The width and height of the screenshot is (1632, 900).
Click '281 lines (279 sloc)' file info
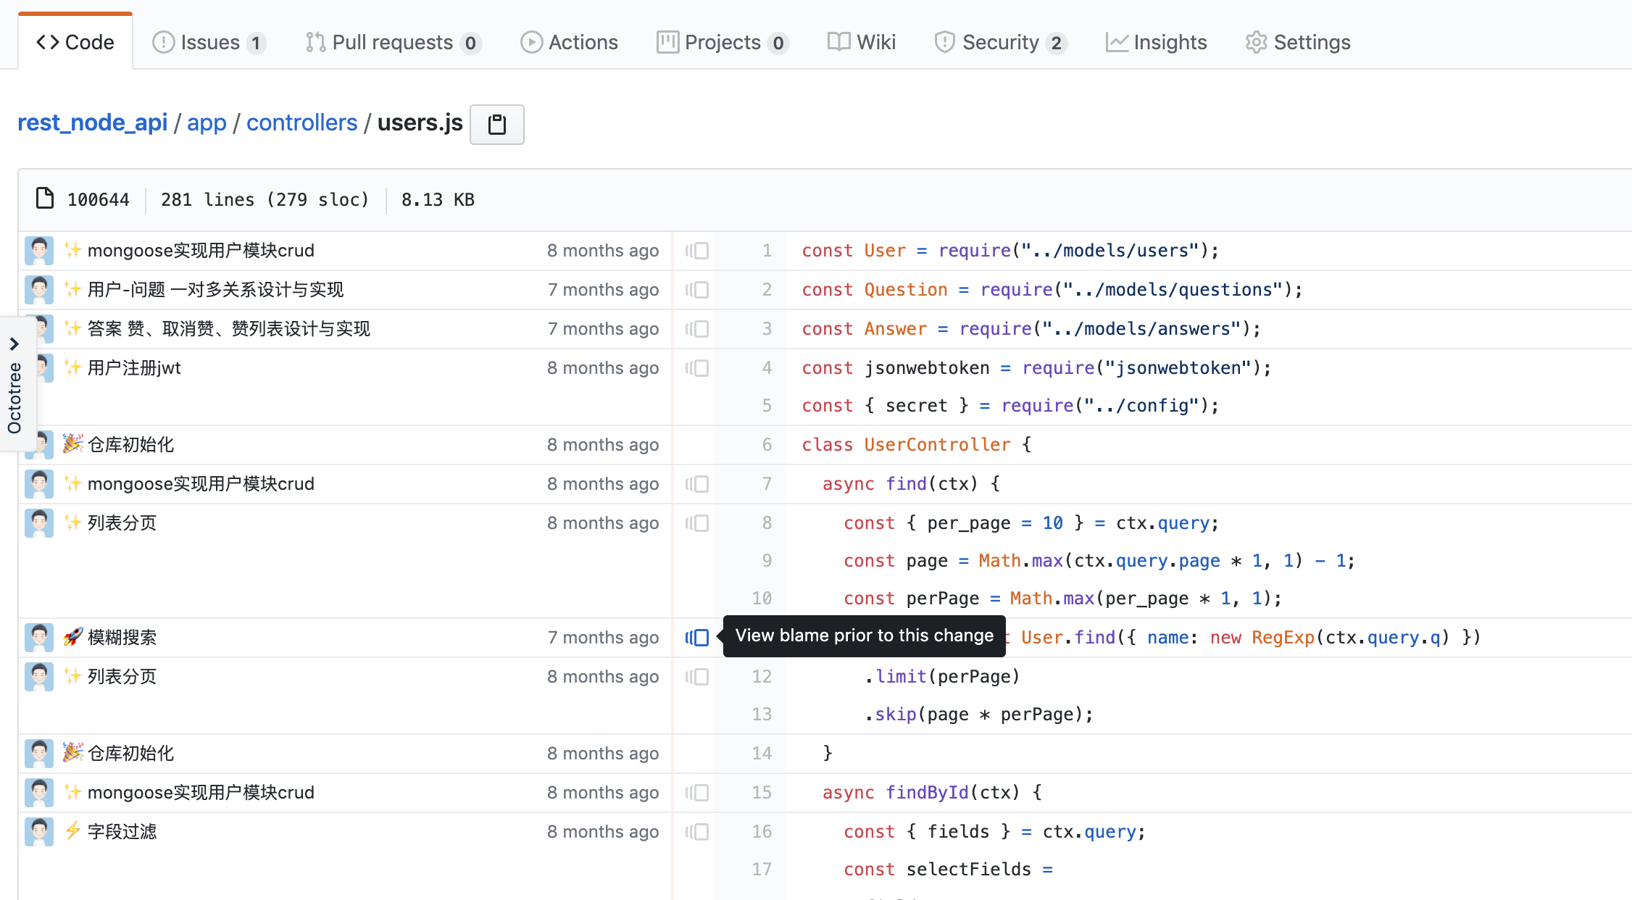tap(265, 200)
